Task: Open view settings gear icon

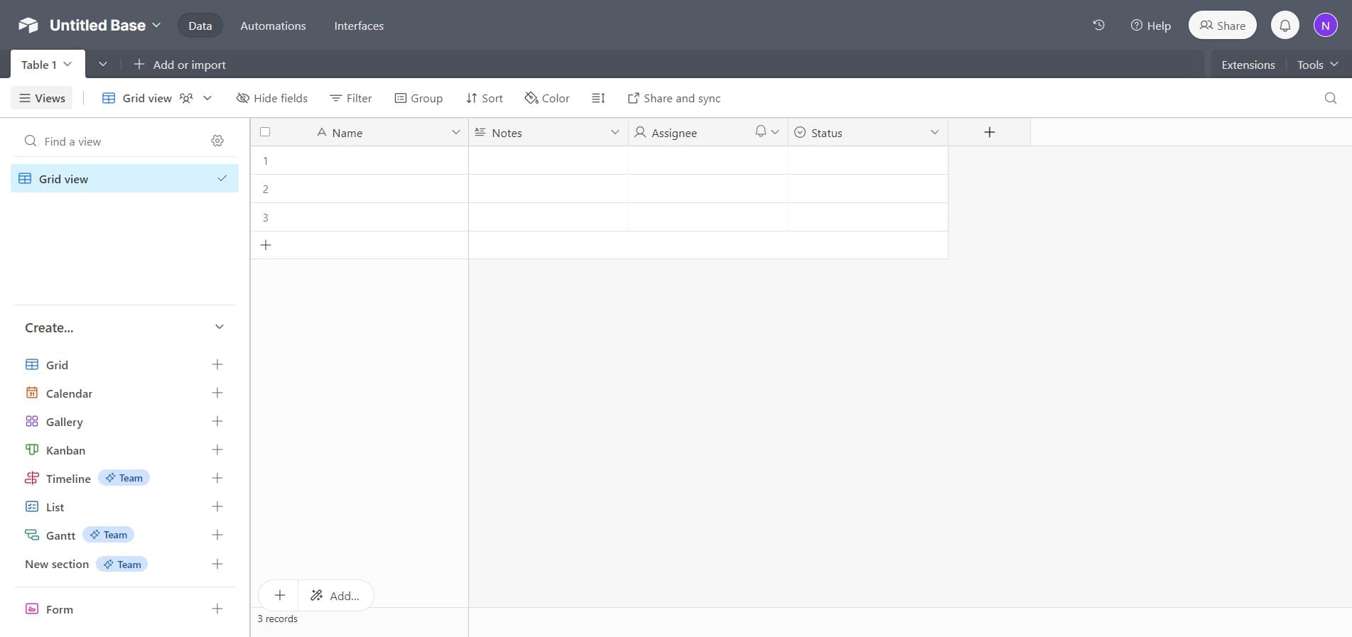Action: pos(217,141)
